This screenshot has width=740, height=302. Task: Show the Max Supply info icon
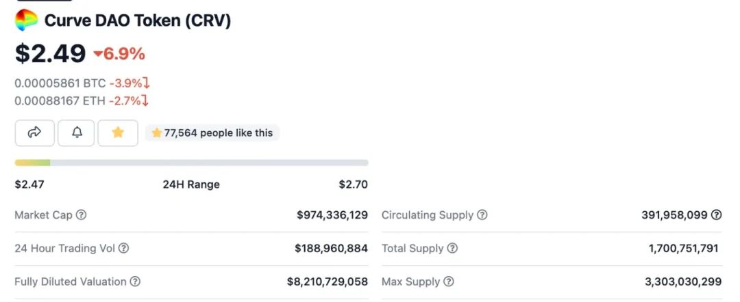click(x=449, y=282)
